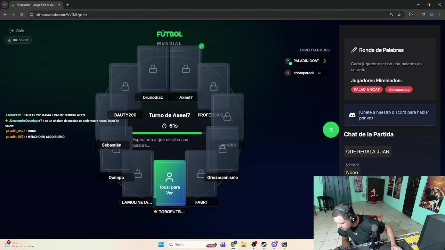This screenshot has width=445, height=250.
Task: Bookmark this page with the star
Action: [399, 15]
